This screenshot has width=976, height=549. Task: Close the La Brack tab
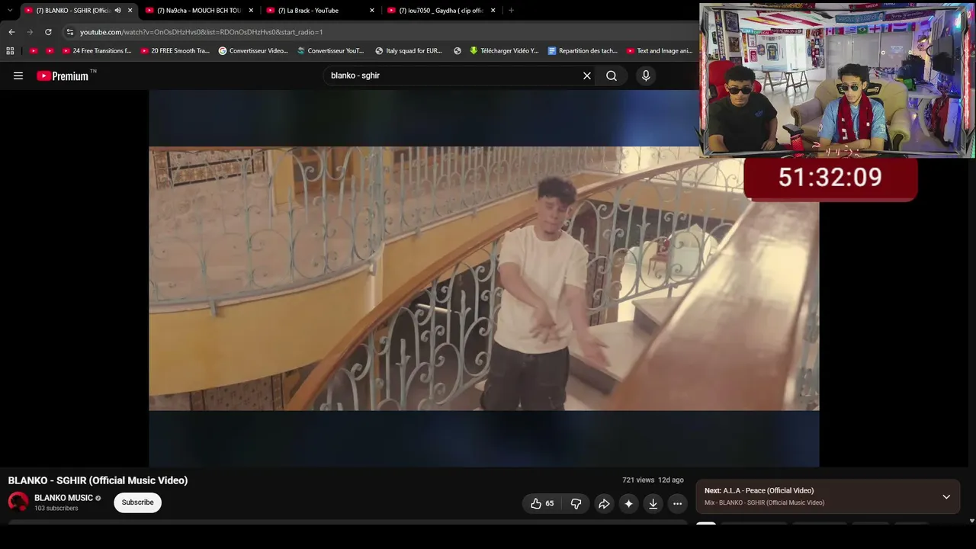point(372,11)
